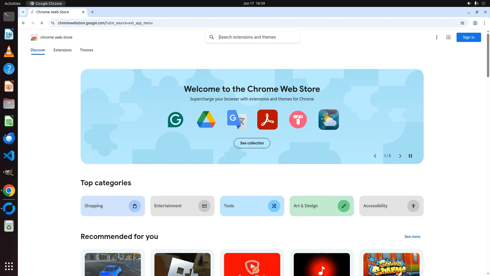This screenshot has width=490, height=276.
Task: Go to next carousel slide
Action: [x=400, y=156]
